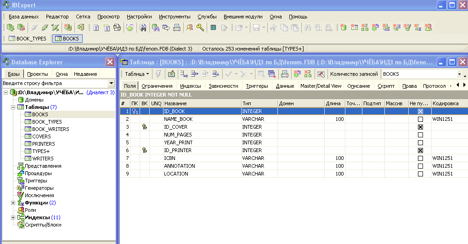Click the Unregister Database icon with red minus
468x244 pixels.
click(x=21, y=28)
